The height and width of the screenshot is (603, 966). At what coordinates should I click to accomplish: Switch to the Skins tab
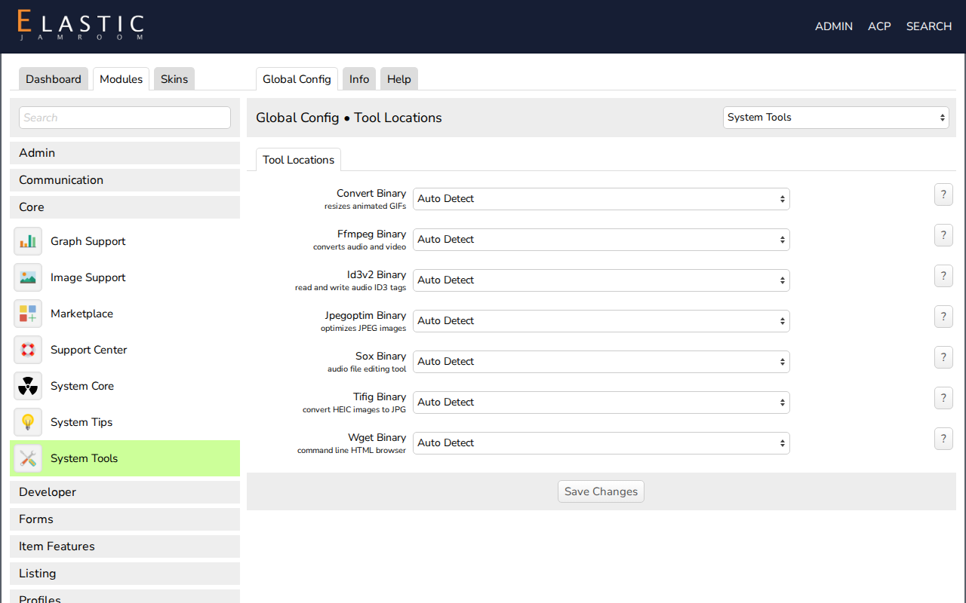[174, 79]
